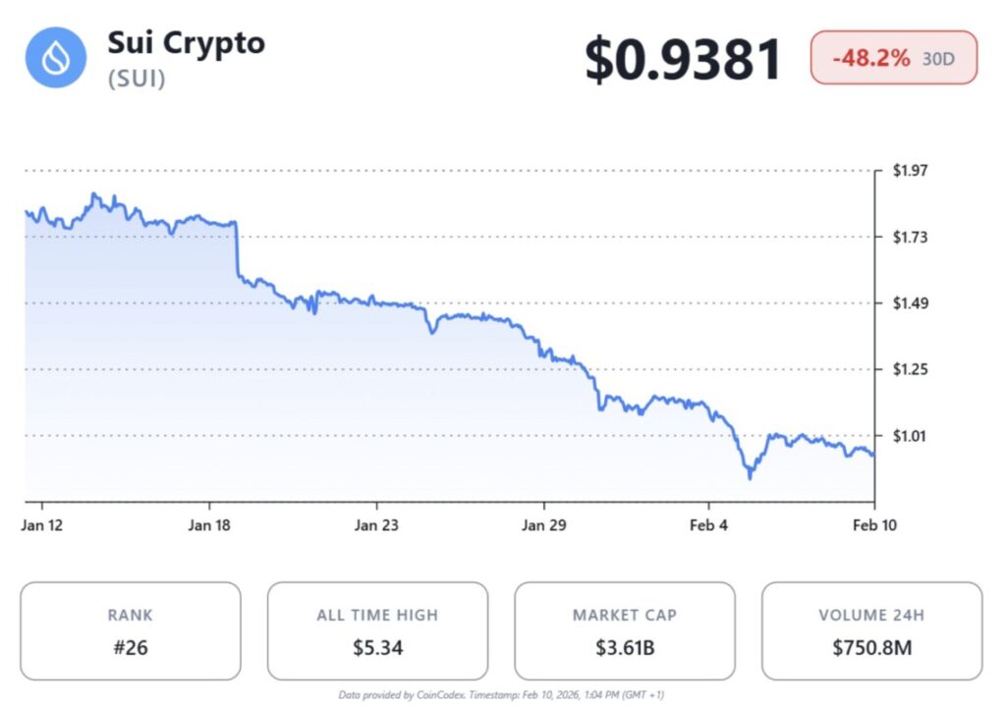Click the -48.2% 30D change badge
This screenshot has height=707, width=1006.
[x=893, y=58]
